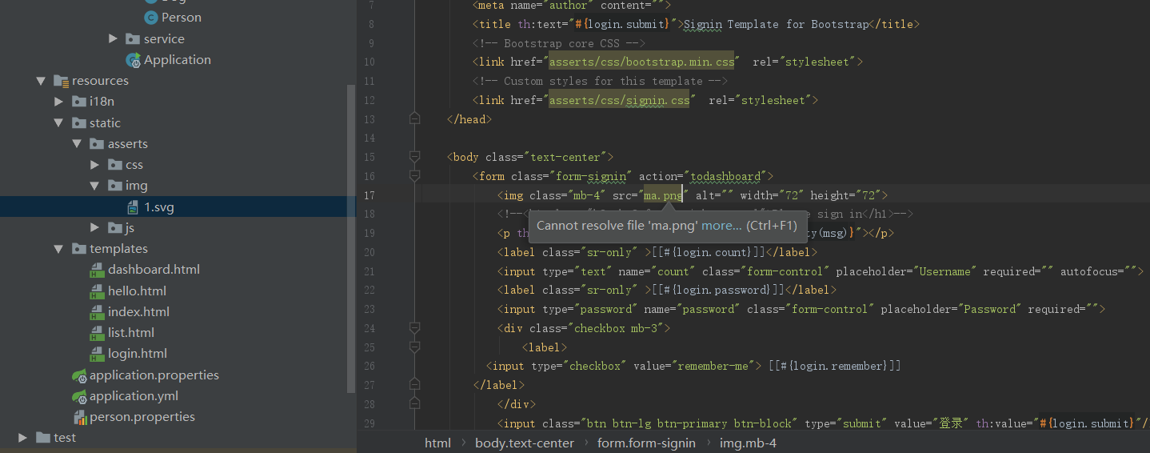Click the application.yml file icon

coord(79,396)
